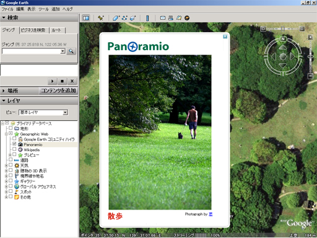Expand the プレビュー tree node

click(10, 155)
